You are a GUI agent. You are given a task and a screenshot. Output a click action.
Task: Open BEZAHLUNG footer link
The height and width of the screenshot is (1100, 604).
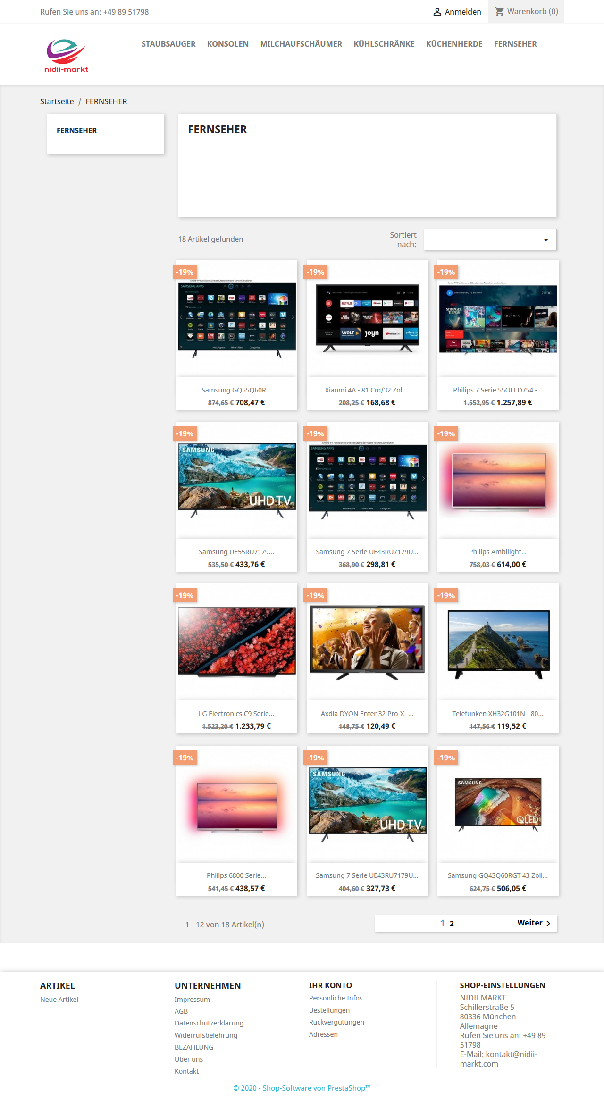194,1047
